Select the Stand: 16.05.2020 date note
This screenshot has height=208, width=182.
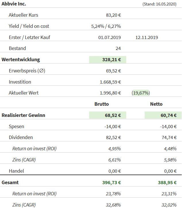tap(159, 4)
